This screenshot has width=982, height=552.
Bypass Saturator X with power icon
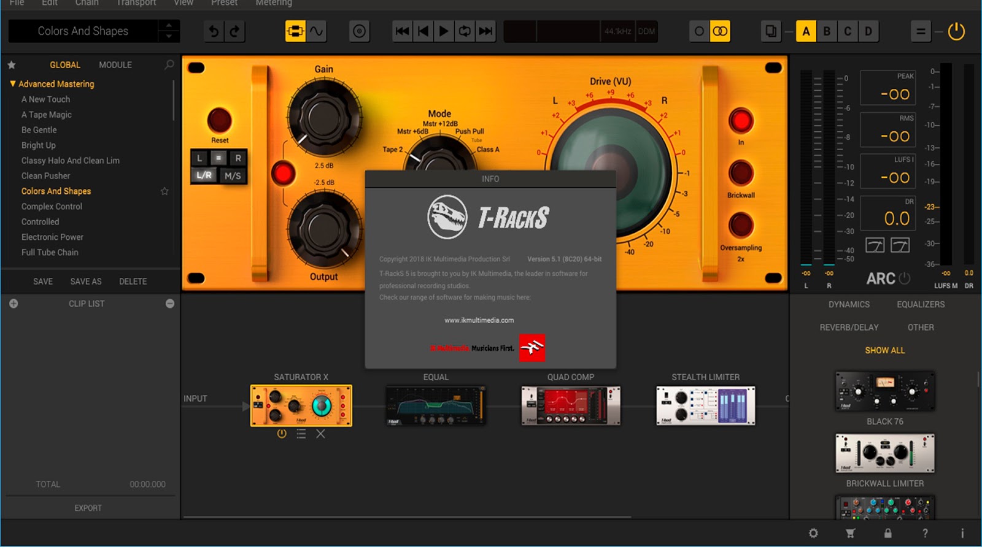pyautogui.click(x=282, y=434)
